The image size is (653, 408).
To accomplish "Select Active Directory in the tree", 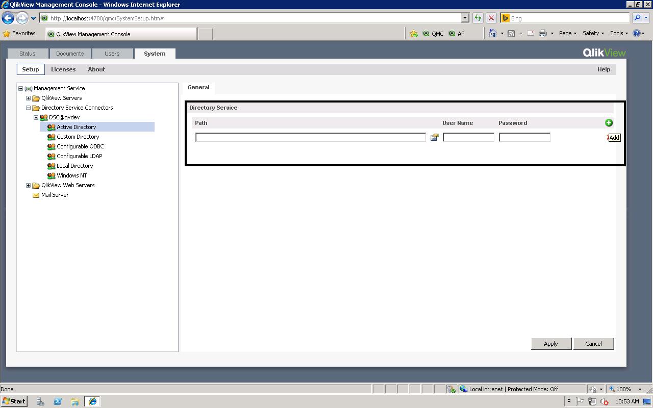I will point(77,127).
